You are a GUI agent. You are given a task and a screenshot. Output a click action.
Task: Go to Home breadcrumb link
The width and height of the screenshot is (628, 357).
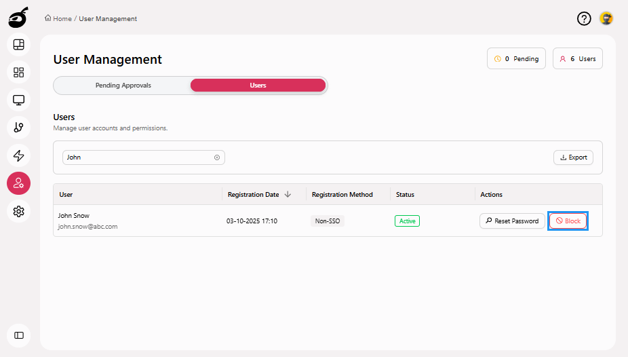point(62,18)
